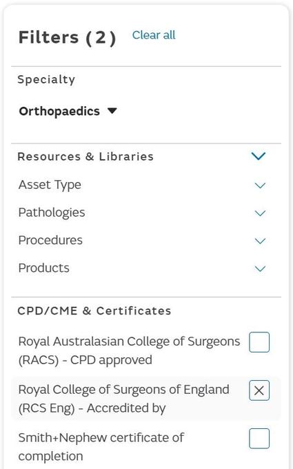Collapse the Resources & Libraries section chevron
This screenshot has width=293, height=469.
point(259,156)
